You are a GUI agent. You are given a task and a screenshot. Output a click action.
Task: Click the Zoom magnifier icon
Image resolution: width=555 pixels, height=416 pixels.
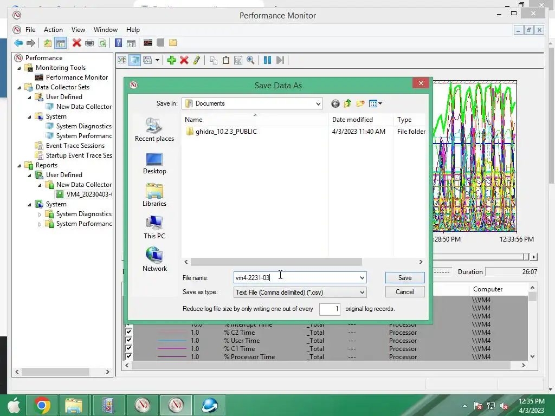250,60
